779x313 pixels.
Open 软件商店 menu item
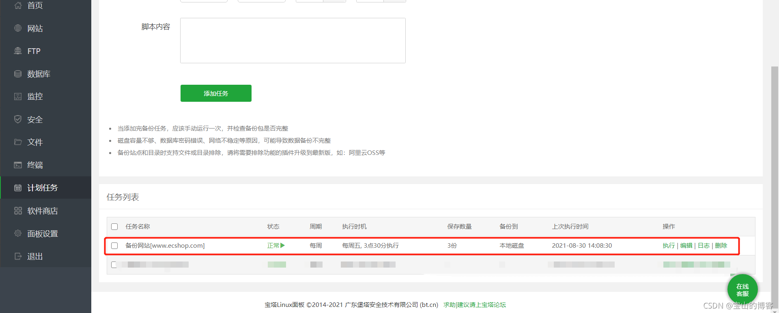42,211
